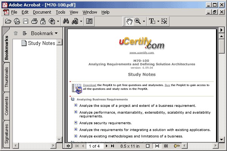Toggle the Show/Hide Navigation Pane button

pyautogui.click(x=89, y=22)
